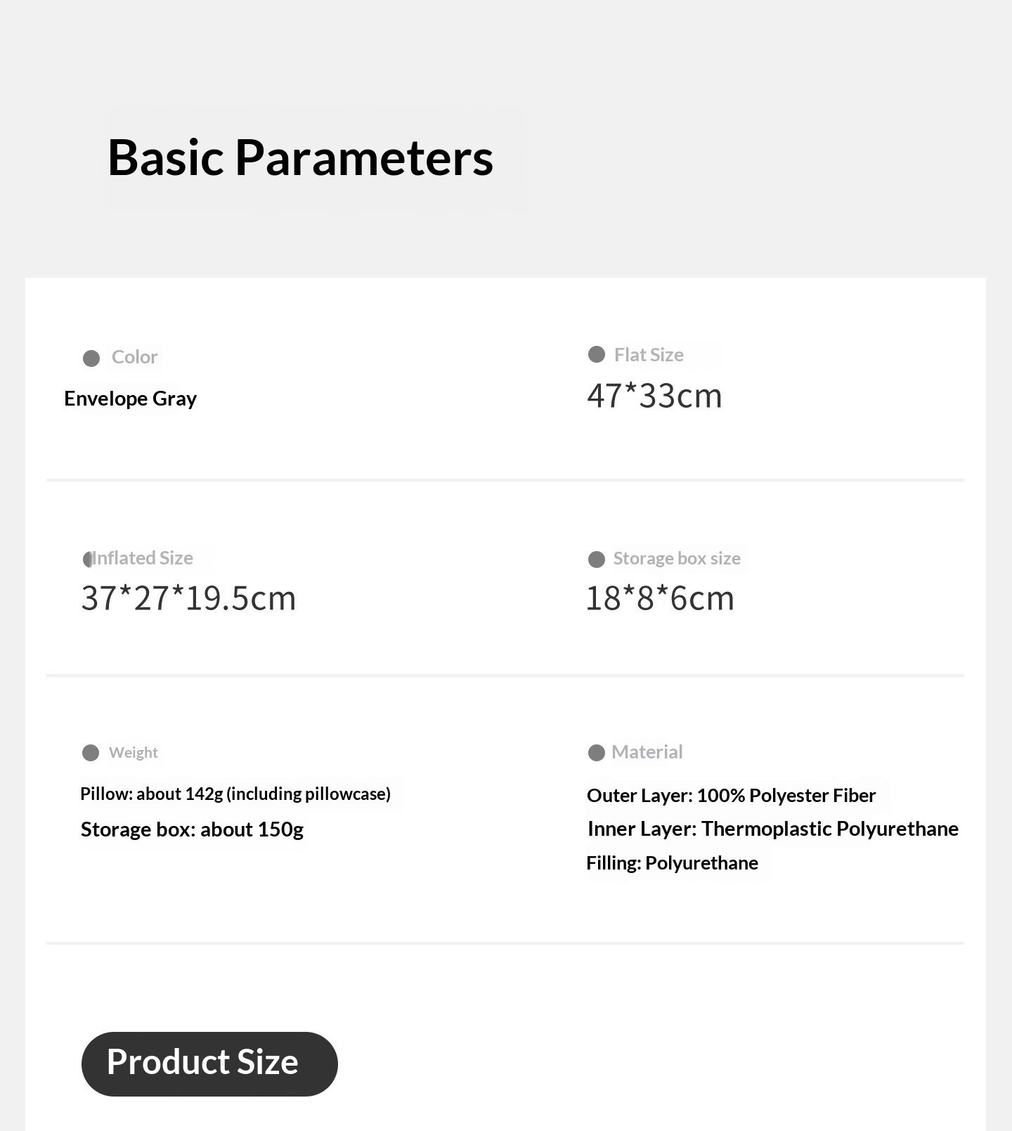Viewport: 1012px width, 1131px height.
Task: Click the 47*33cm flat size value
Action: pyautogui.click(x=654, y=396)
